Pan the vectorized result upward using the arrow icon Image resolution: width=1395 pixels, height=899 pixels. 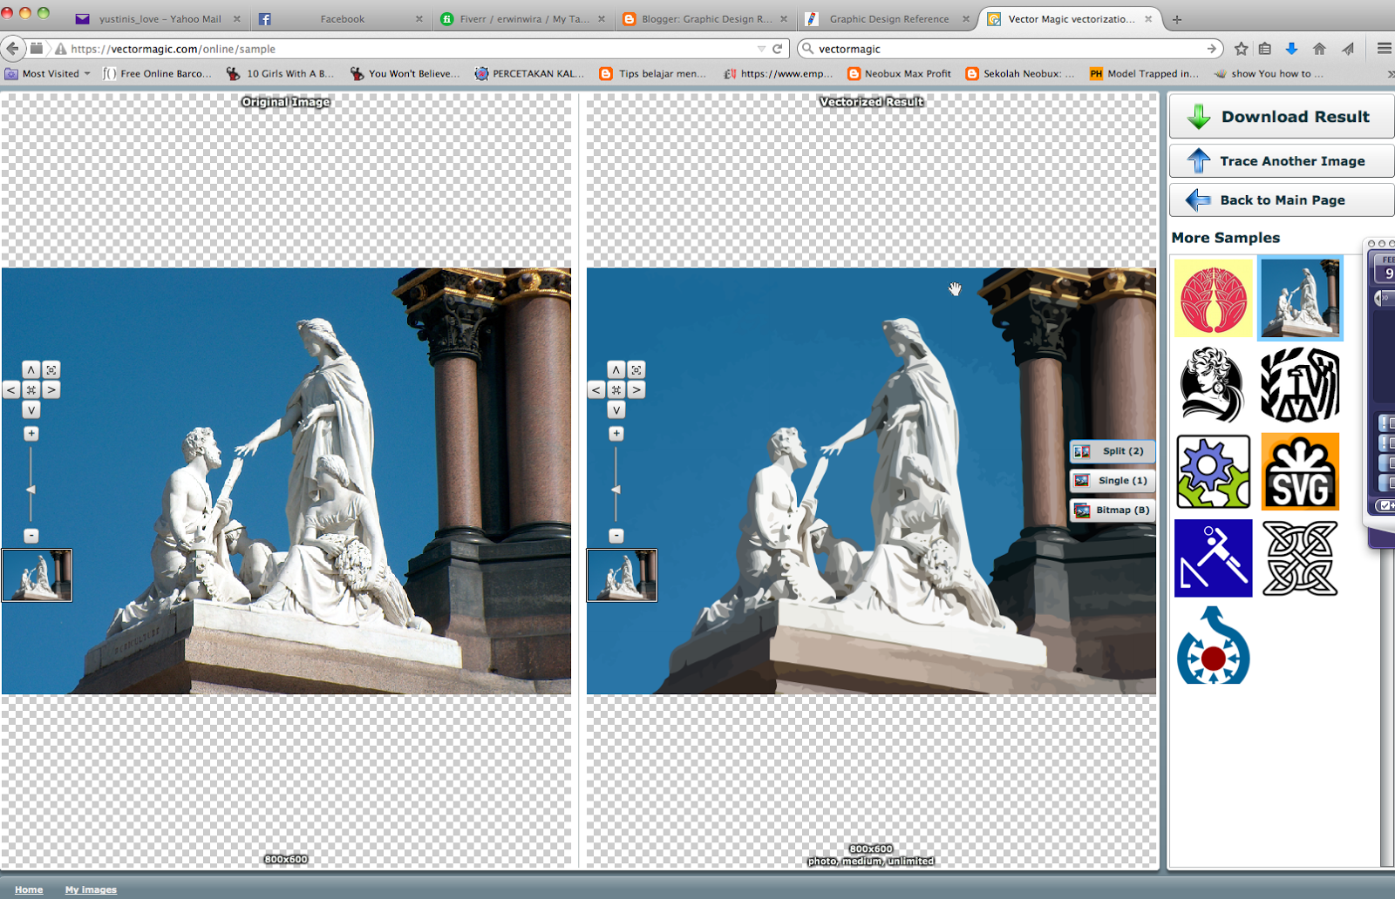tap(617, 369)
